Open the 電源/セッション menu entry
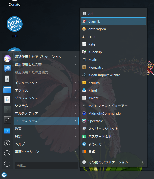This screenshot has width=154, height=179. pyautogui.click(x=46, y=152)
